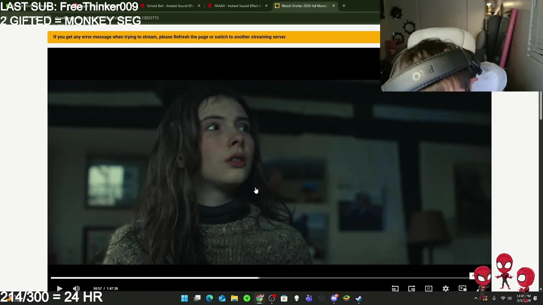
Task: Open Task View on taskbar
Action: [x=197, y=299]
